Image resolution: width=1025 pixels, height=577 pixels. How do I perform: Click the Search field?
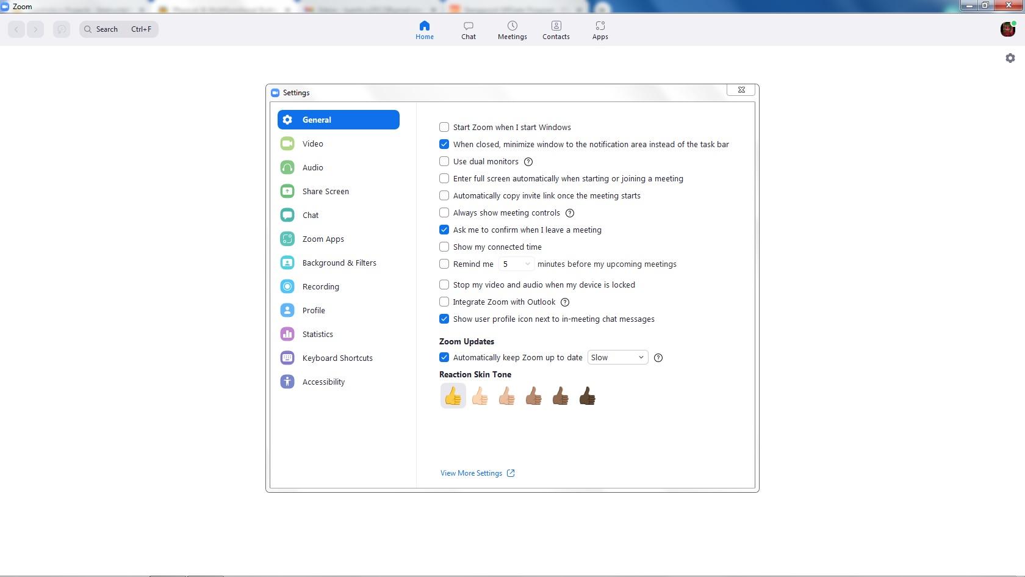point(119,29)
